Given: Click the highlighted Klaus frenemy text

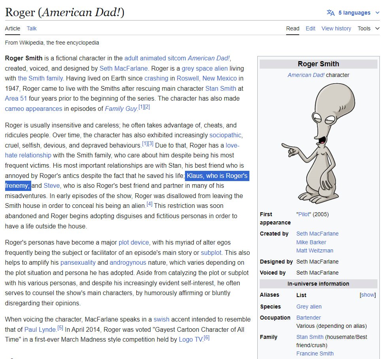Looking at the screenshot, I should coord(217,176).
